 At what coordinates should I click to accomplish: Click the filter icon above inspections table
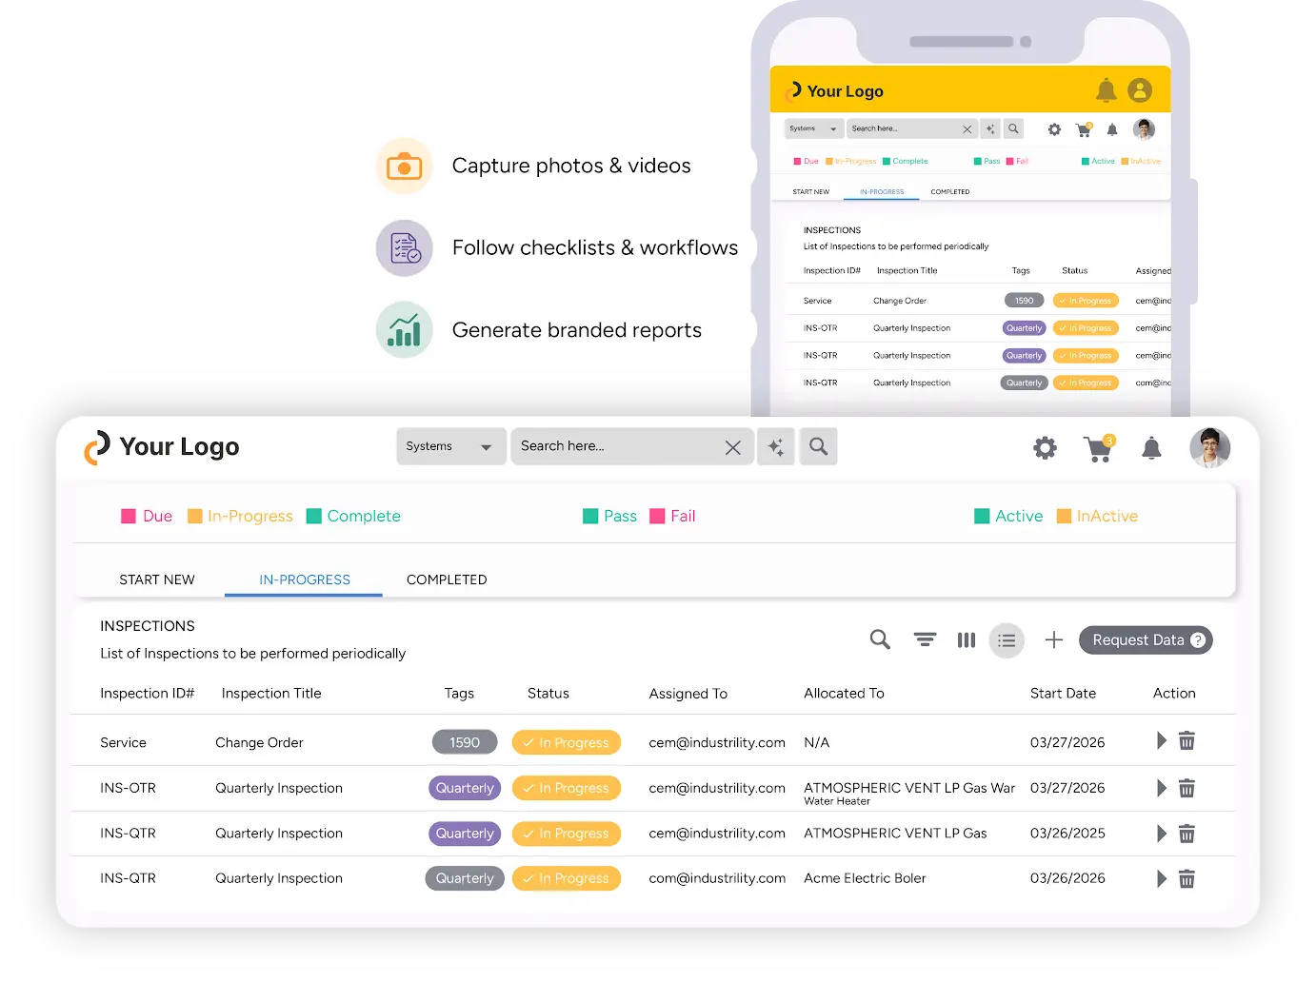point(925,640)
